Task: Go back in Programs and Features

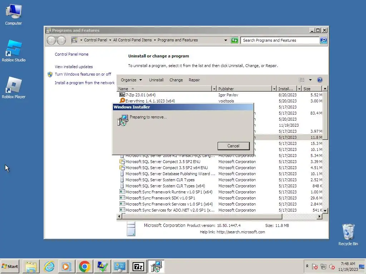Action: tap(51, 40)
